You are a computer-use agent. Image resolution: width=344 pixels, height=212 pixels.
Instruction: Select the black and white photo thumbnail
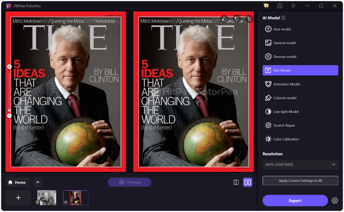coord(47,198)
